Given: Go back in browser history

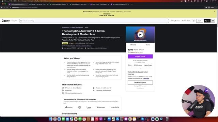Looking at the screenshot, I should click(2, 7).
